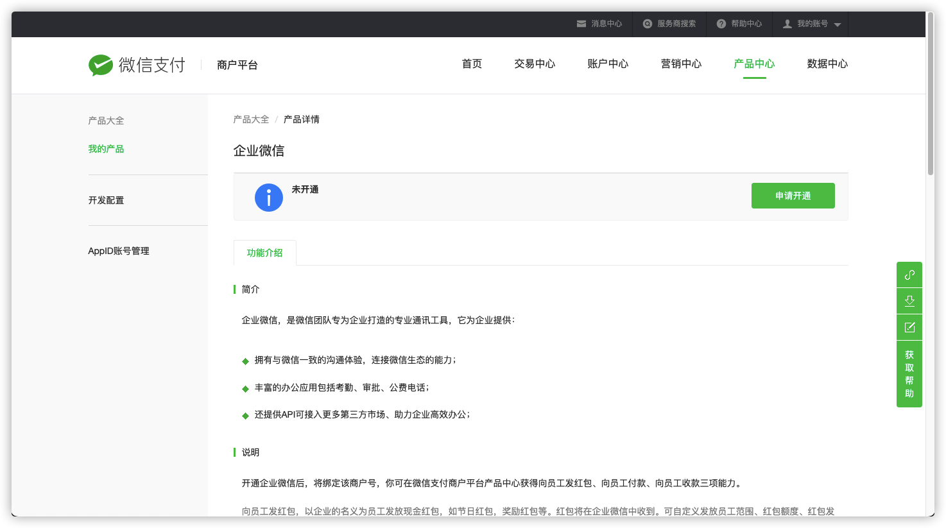Click the green link icon in side widget
Screen dimensions: 946x528
(x=909, y=275)
